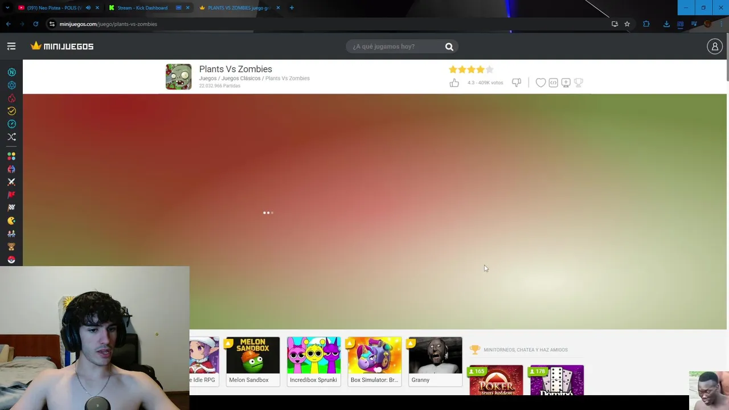Rate the game with the fifth star

pyautogui.click(x=489, y=69)
